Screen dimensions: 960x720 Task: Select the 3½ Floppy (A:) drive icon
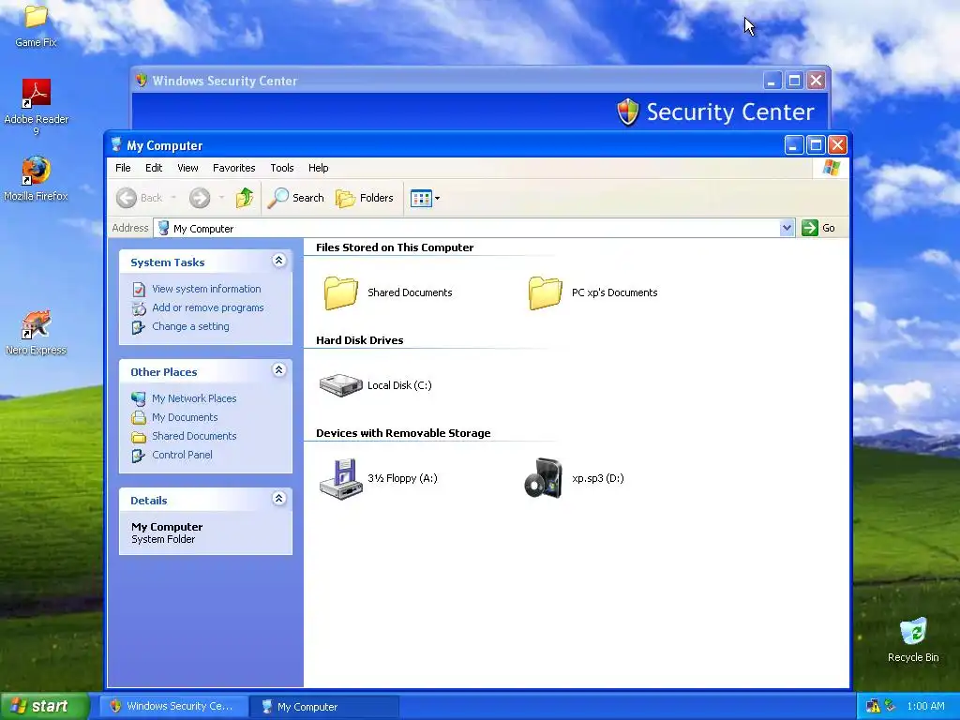[341, 479]
